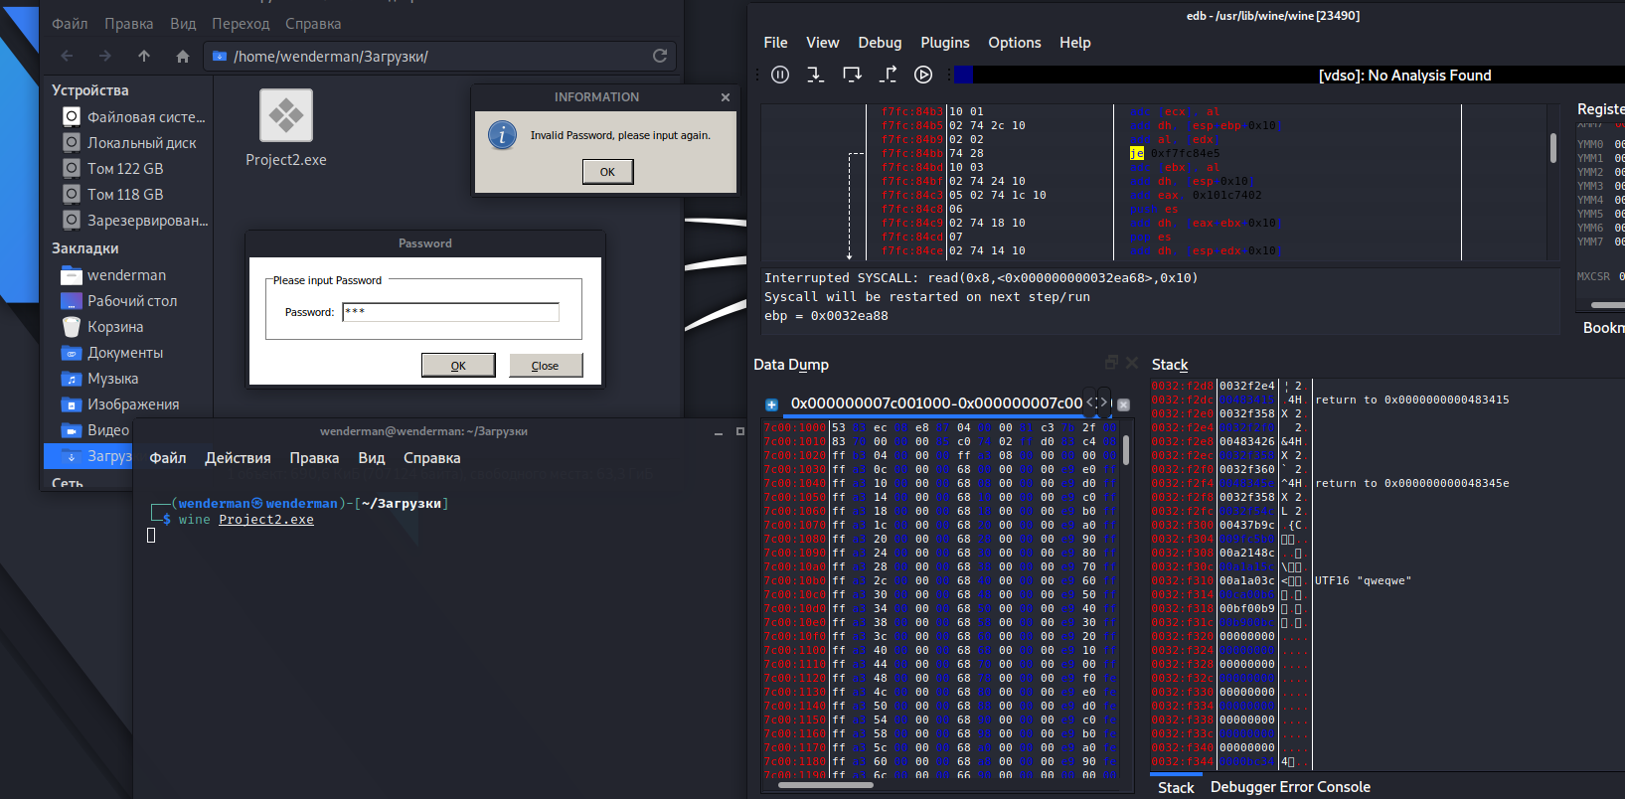Switch to Debugger Error Console tab

pos(1290,787)
